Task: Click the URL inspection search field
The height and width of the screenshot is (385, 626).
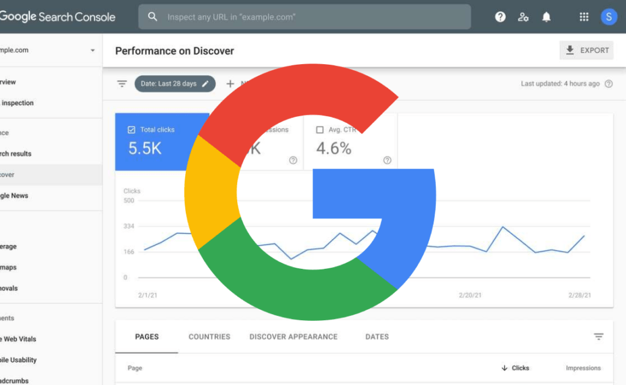Action: coord(304,16)
